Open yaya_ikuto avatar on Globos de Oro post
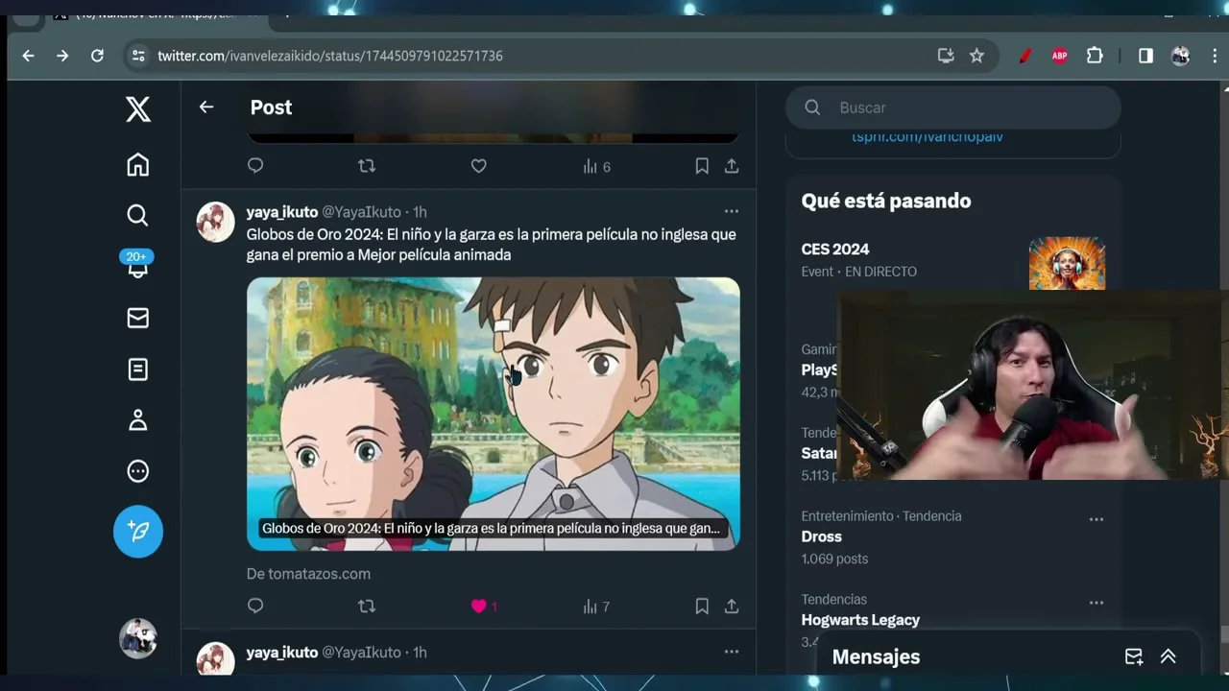 pos(215,222)
